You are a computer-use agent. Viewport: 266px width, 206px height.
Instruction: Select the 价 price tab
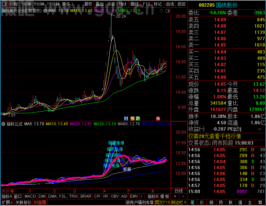202,202
